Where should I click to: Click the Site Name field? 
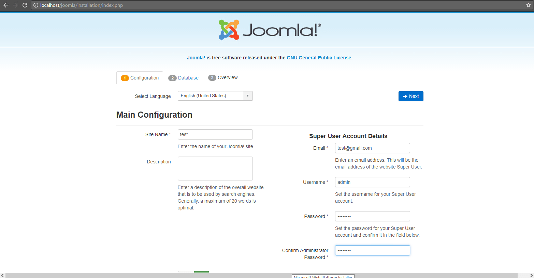tap(215, 134)
